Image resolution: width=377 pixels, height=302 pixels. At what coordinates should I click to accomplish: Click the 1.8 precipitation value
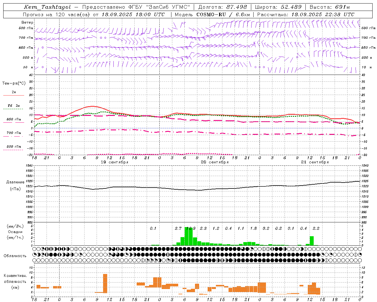pos(253,228)
